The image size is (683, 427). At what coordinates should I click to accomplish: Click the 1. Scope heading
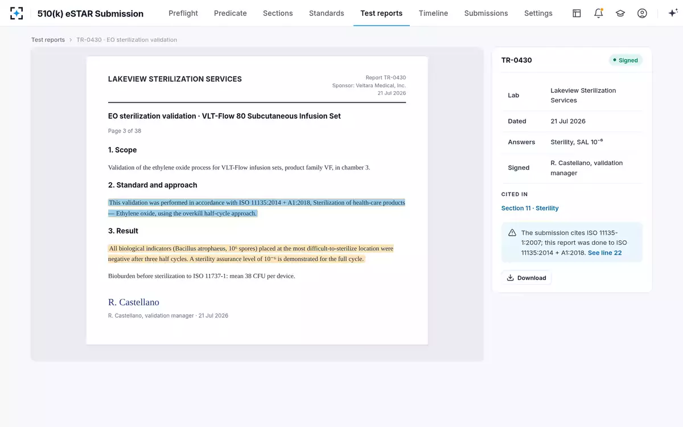(x=122, y=150)
